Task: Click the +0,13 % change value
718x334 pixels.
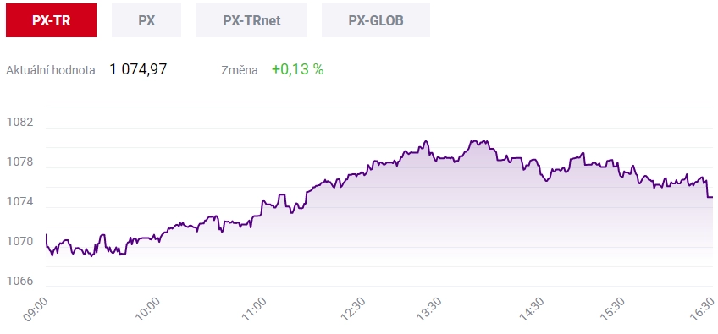Action: [x=298, y=69]
